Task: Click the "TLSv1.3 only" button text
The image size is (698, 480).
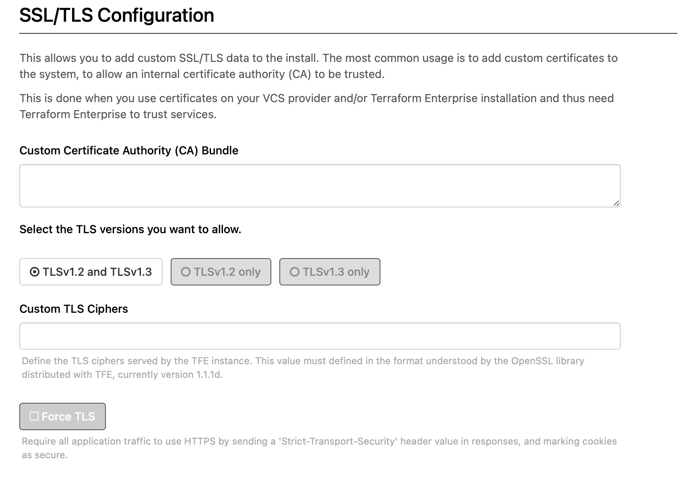Action: coord(336,272)
